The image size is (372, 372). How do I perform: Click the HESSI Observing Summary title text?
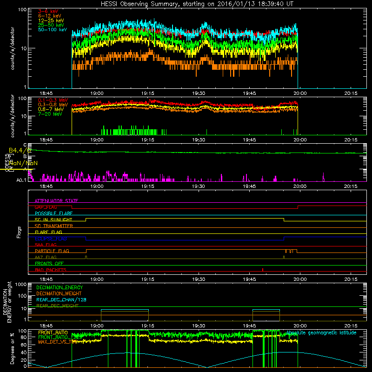[x=197, y=4]
